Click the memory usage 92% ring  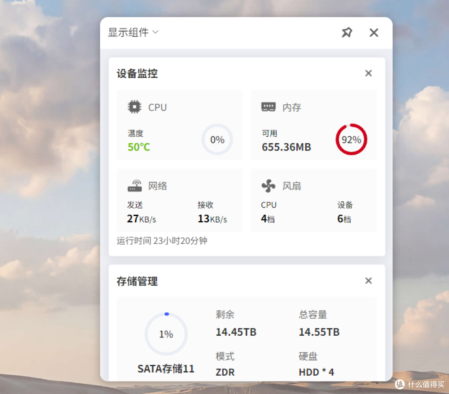tap(351, 139)
